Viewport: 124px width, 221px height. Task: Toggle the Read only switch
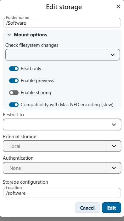14,69
